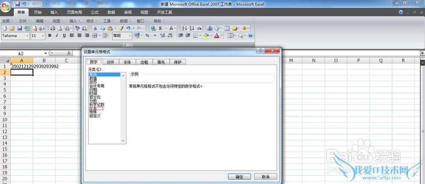
Task: Switch to the 保护 tab in the dialog
Action: point(178,62)
